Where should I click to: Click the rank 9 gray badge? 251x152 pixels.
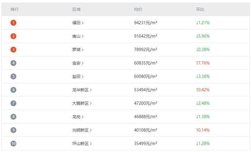coord(13,130)
